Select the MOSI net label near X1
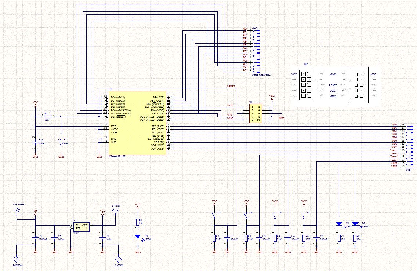 [x=230, y=106]
